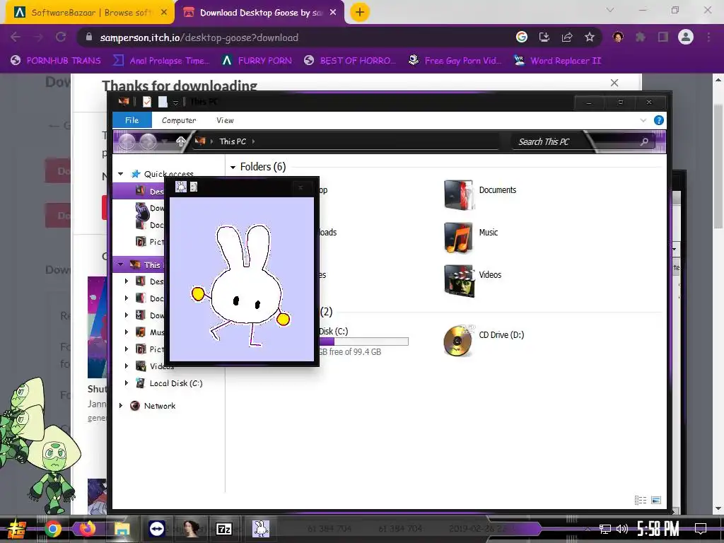
Task: Expand the Explorer ribbon chevron
Action: click(x=643, y=120)
